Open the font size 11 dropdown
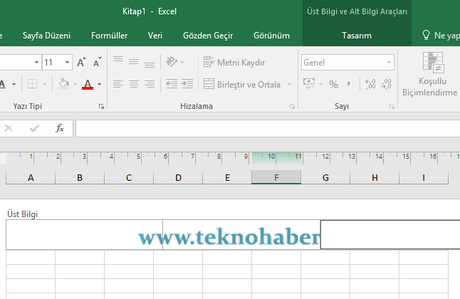 click(67, 62)
